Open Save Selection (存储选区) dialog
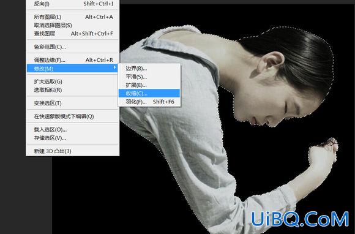The image size is (355, 234). click(73, 138)
